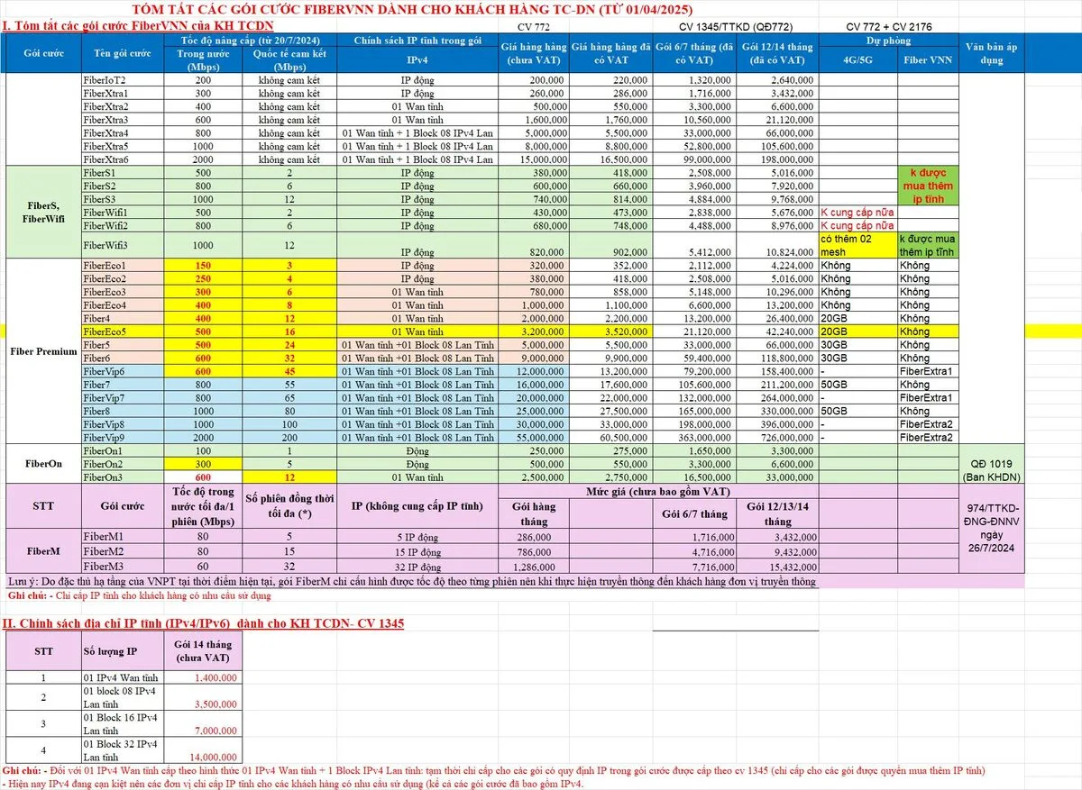1082x790 pixels.
Task: Click the '01 IPv4 Wan tĩnh' row cell
Action: coord(124,677)
